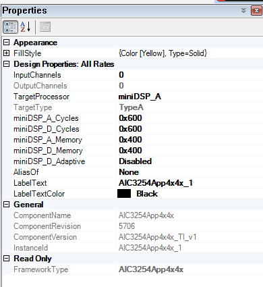Select the LabelTextColor property label
This screenshot has height=287, width=263.
pyautogui.click(x=39, y=194)
